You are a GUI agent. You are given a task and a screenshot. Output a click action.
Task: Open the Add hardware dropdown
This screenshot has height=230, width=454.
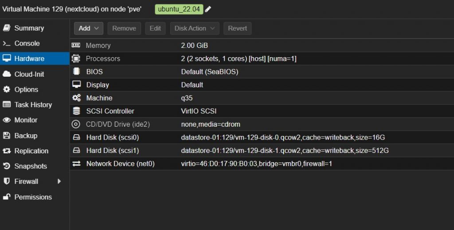click(x=89, y=28)
